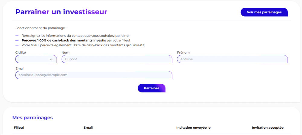
Task: Sort by the Filleul column header
Action: [x=19, y=128]
